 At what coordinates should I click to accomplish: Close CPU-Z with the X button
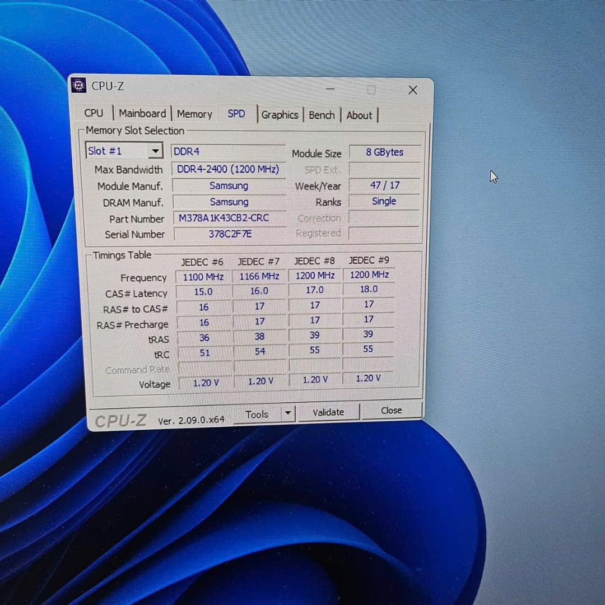412,90
